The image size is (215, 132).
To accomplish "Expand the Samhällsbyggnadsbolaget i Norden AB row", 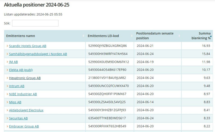I will pos(8,54).
